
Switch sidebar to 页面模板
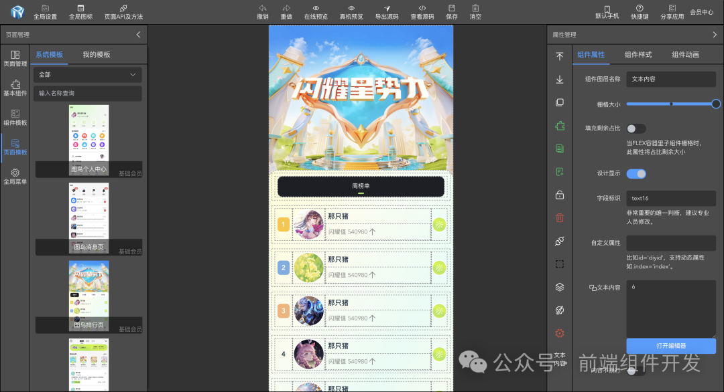[x=15, y=147]
